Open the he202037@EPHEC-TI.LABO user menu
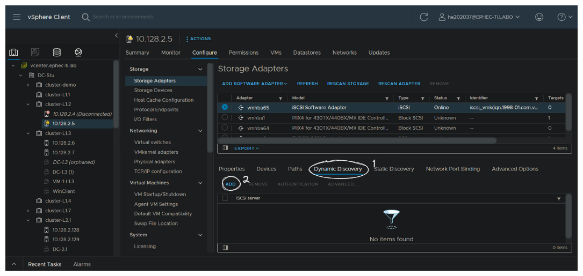Image resolution: width=583 pixels, height=276 pixels. (x=479, y=17)
